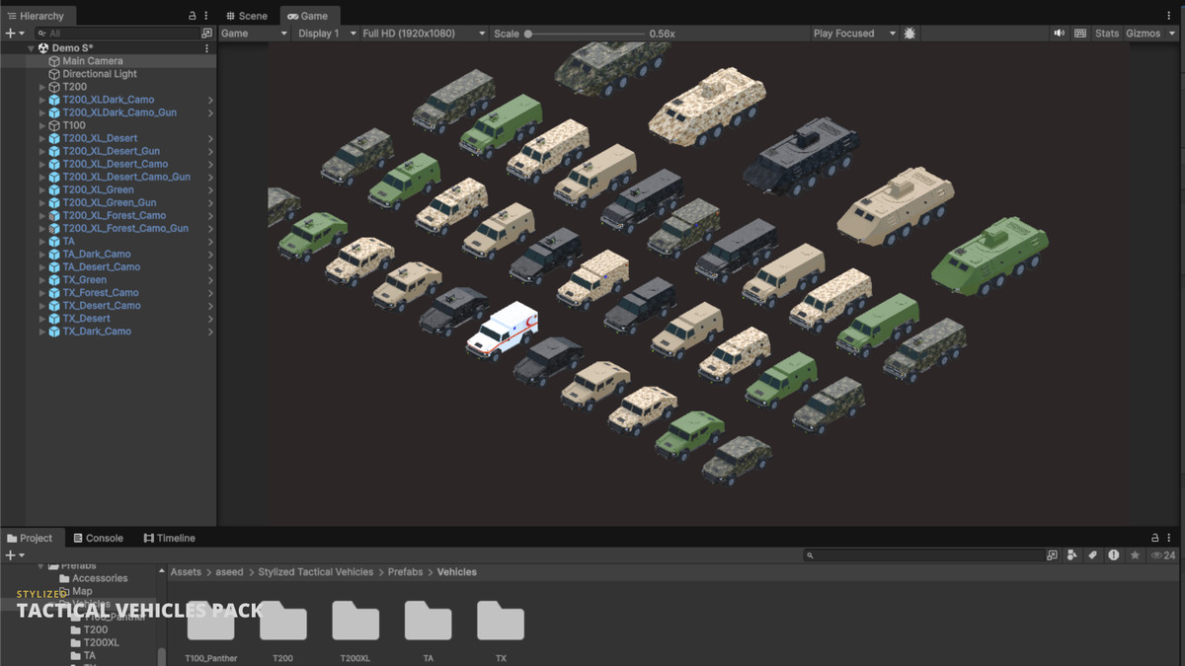The image size is (1185, 666).
Task: Switch to the Console tab
Action: coord(98,538)
